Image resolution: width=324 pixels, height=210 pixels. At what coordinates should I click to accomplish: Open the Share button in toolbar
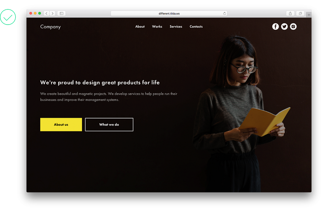[x=290, y=13]
